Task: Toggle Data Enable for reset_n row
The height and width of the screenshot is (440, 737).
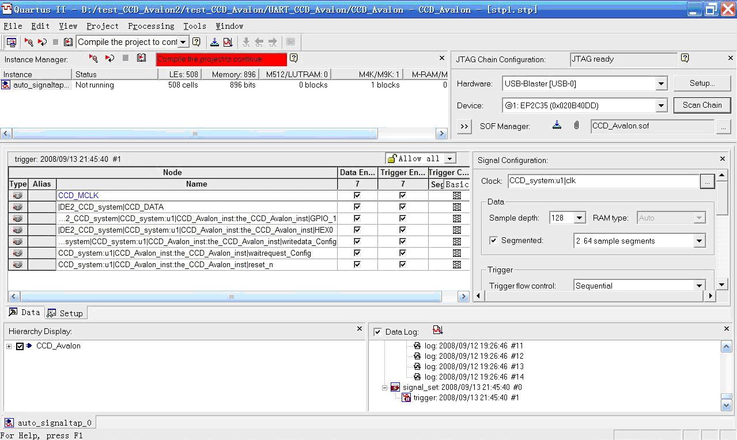Action: pos(357,264)
